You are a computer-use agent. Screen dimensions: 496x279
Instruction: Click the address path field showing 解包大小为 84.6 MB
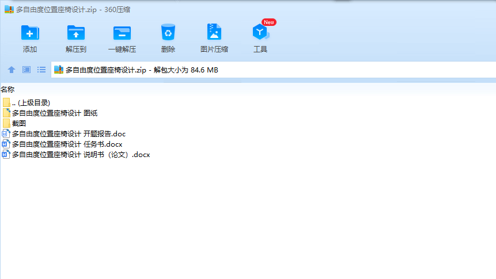tap(273, 70)
